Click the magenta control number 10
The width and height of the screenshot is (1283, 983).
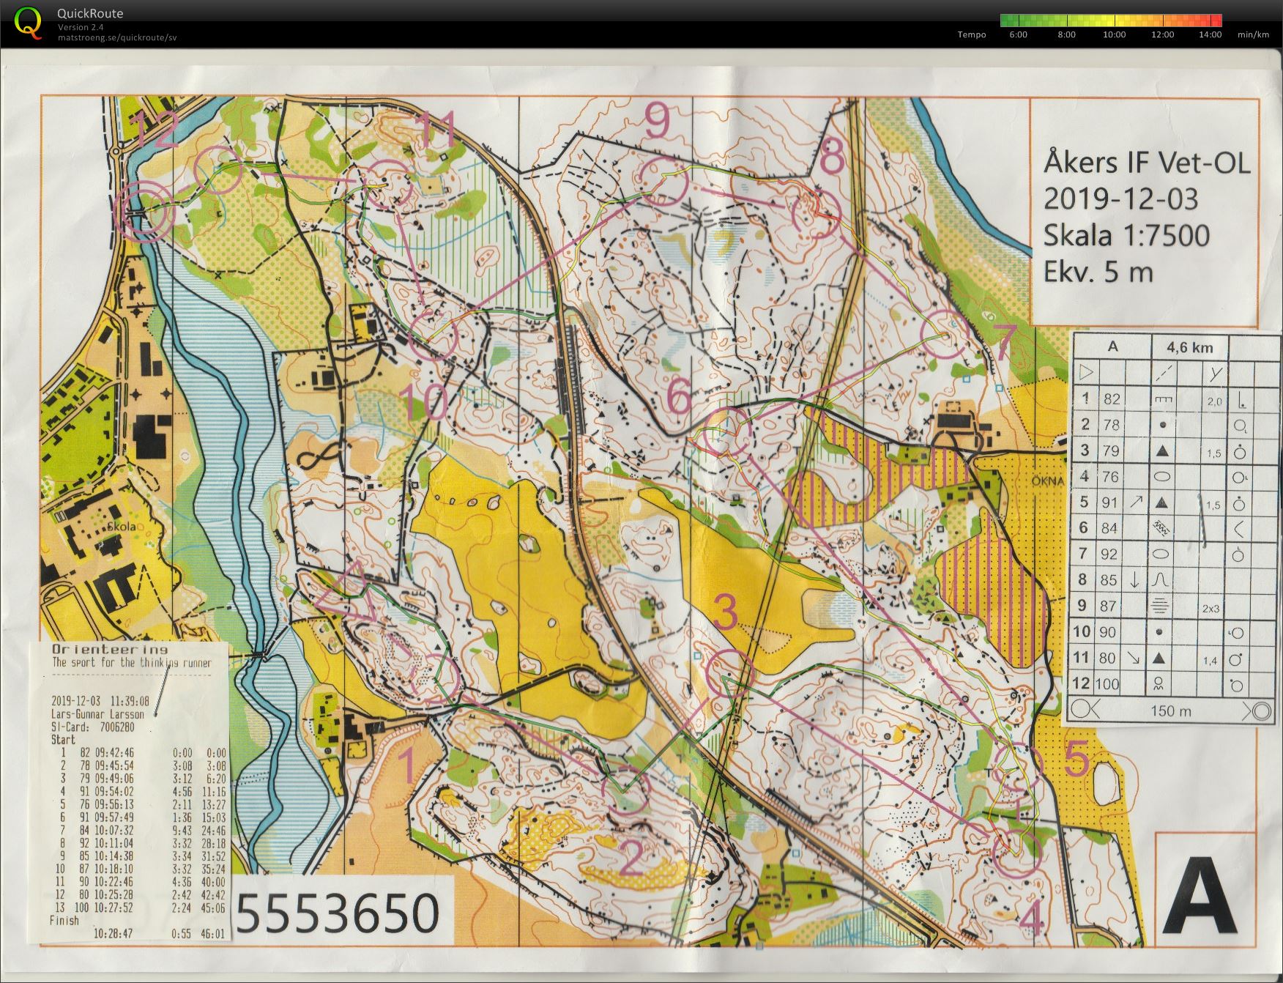(x=425, y=402)
